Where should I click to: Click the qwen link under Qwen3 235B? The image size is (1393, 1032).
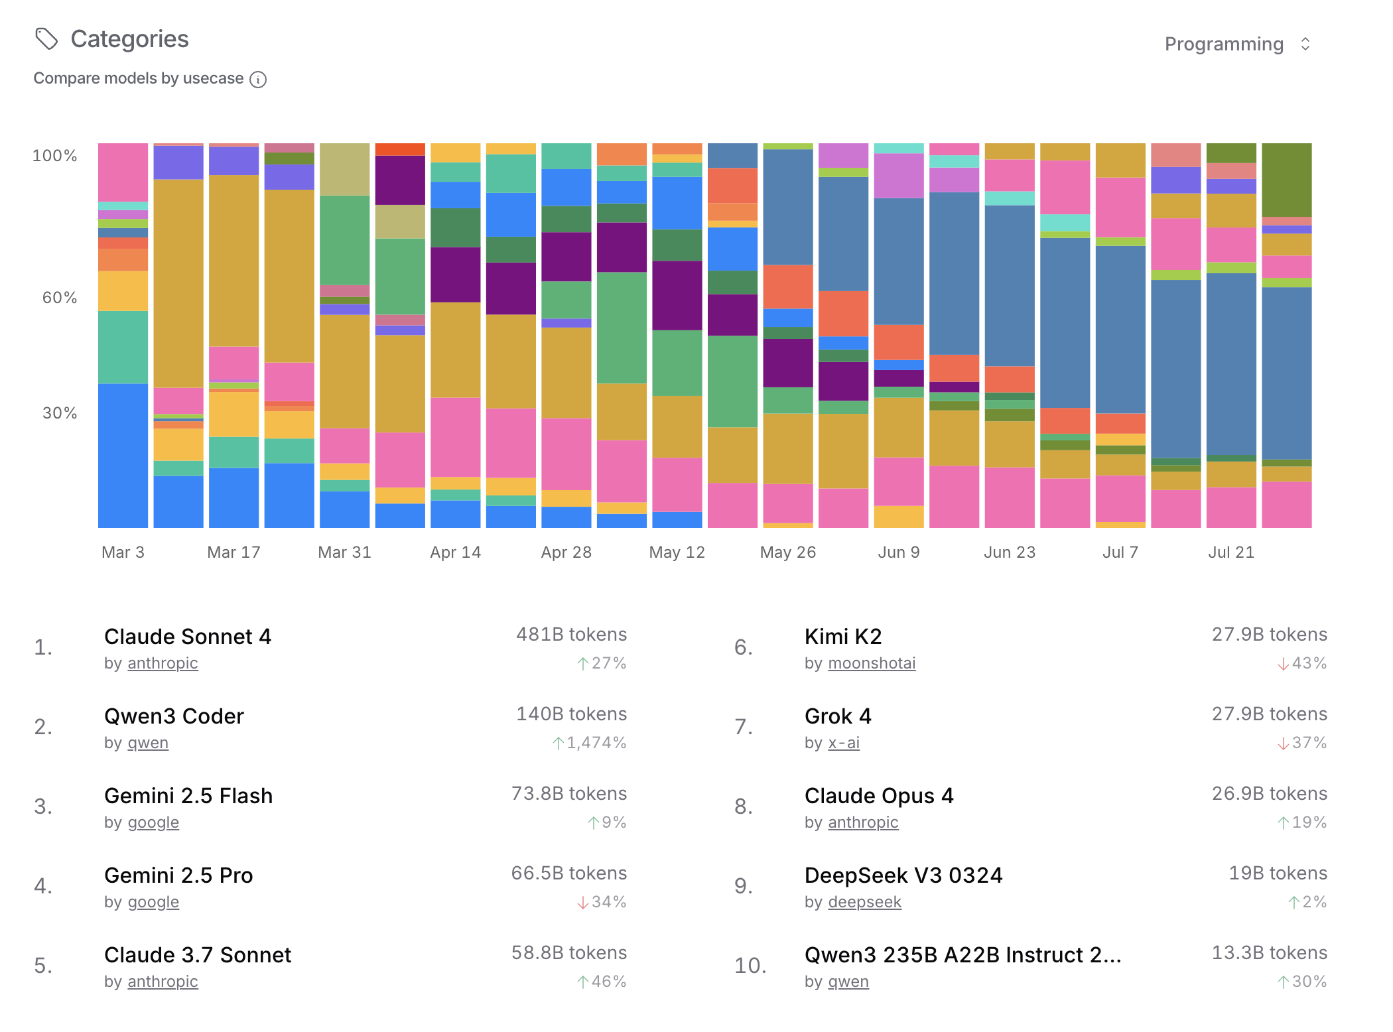click(848, 982)
